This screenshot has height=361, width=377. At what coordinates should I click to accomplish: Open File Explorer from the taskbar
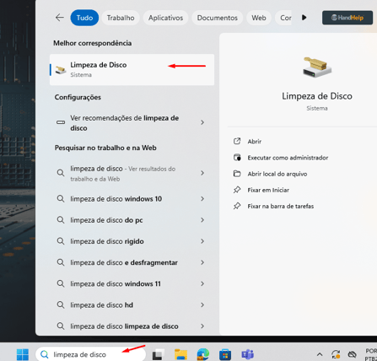180,354
